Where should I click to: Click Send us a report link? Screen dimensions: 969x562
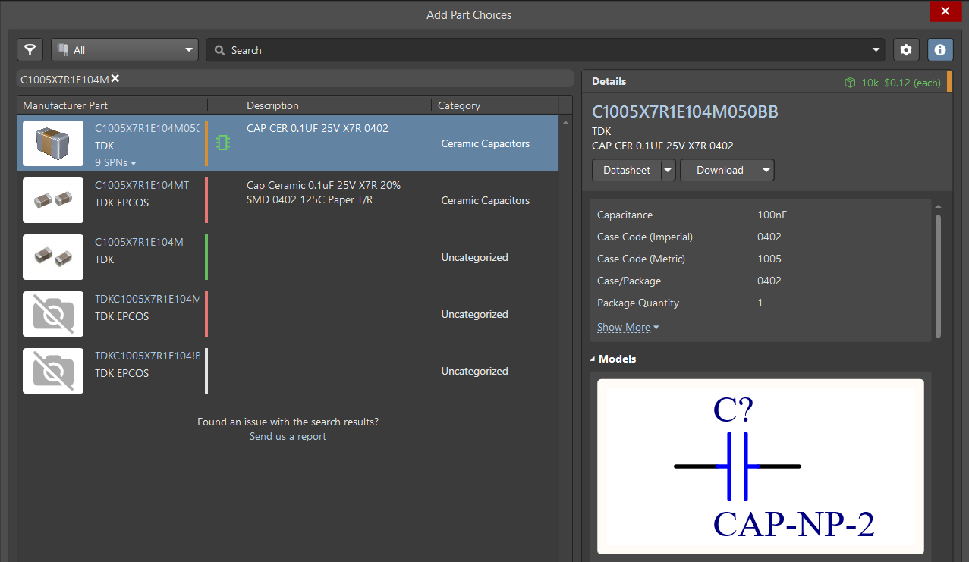pyautogui.click(x=288, y=437)
